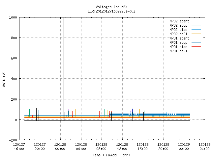Screen dimensions: 211x158
Task: Click the '120128 16:00' x-axis tick label
Action: pos(142,147)
